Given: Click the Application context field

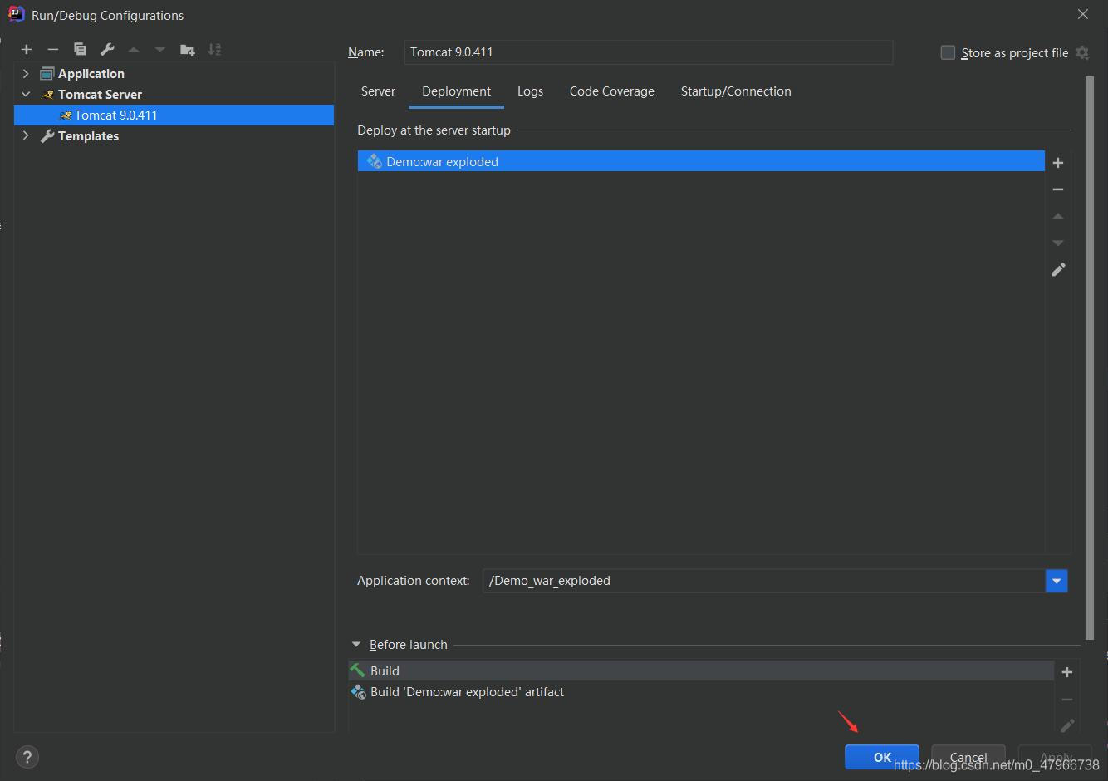Looking at the screenshot, I should point(764,581).
